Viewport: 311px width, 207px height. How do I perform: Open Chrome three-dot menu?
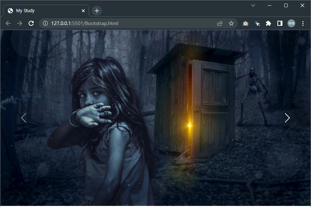[x=303, y=23]
